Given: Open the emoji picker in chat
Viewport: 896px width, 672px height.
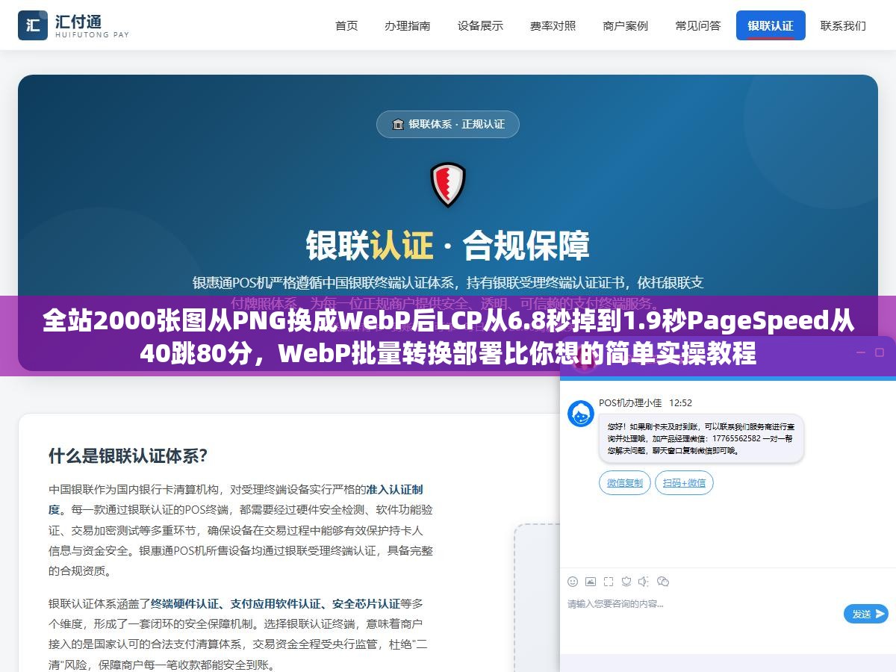Looking at the screenshot, I should (x=573, y=581).
